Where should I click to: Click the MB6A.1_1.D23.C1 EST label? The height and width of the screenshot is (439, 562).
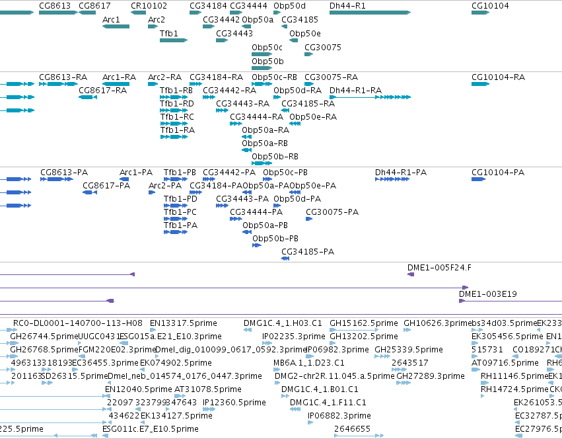pos(308,364)
